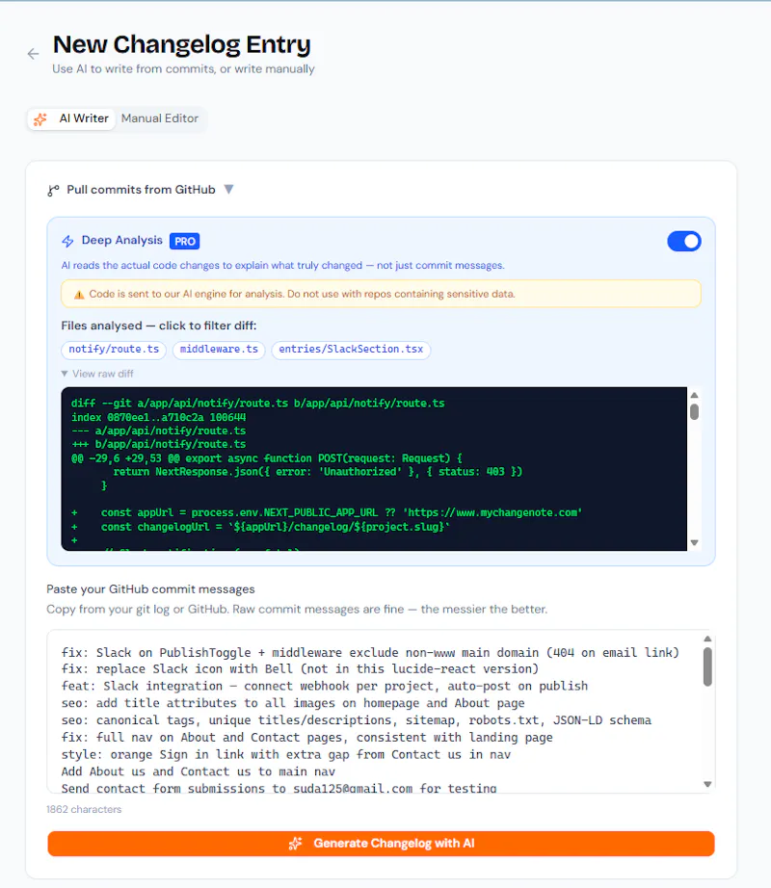Click commit 'seo: canonical tags' line
The width and height of the screenshot is (771, 888).
[x=357, y=719]
